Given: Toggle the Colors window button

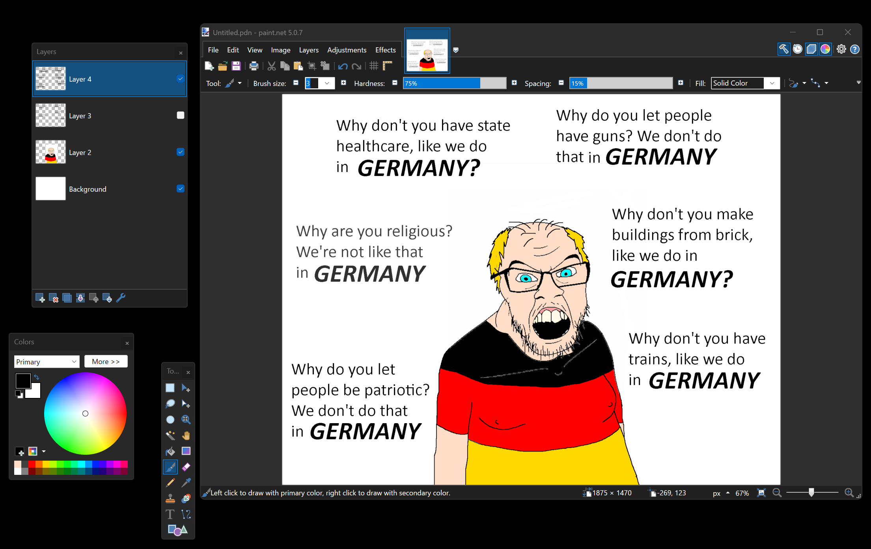Looking at the screenshot, I should pos(825,49).
